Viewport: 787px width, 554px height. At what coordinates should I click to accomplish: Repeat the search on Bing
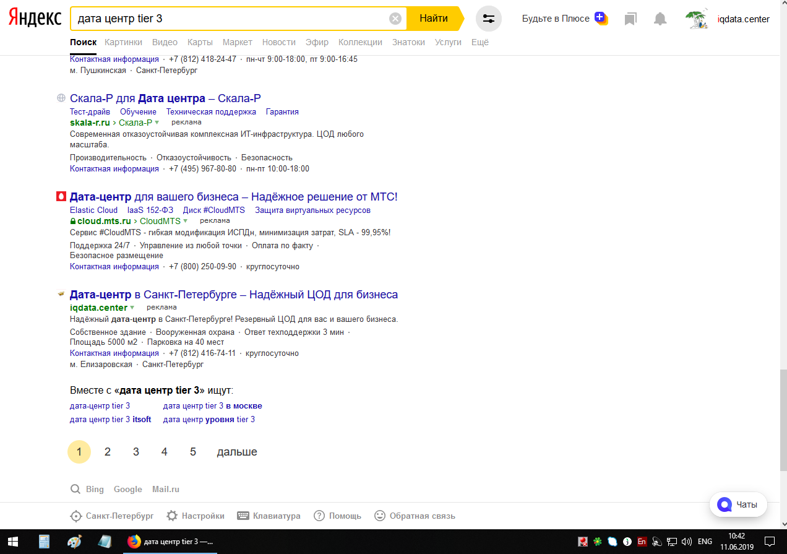[x=95, y=489]
